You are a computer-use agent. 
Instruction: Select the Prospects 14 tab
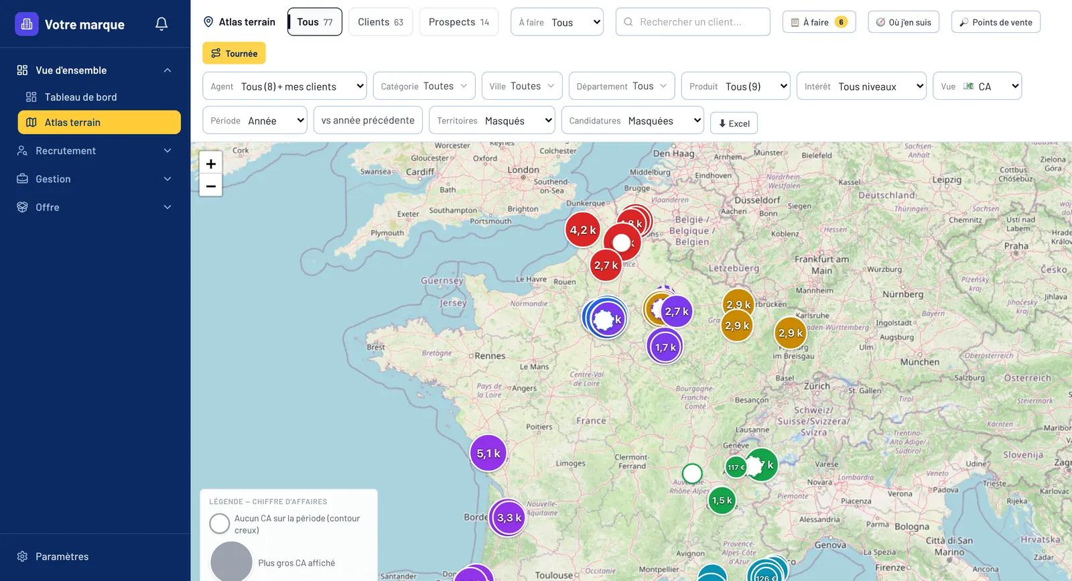coord(459,22)
